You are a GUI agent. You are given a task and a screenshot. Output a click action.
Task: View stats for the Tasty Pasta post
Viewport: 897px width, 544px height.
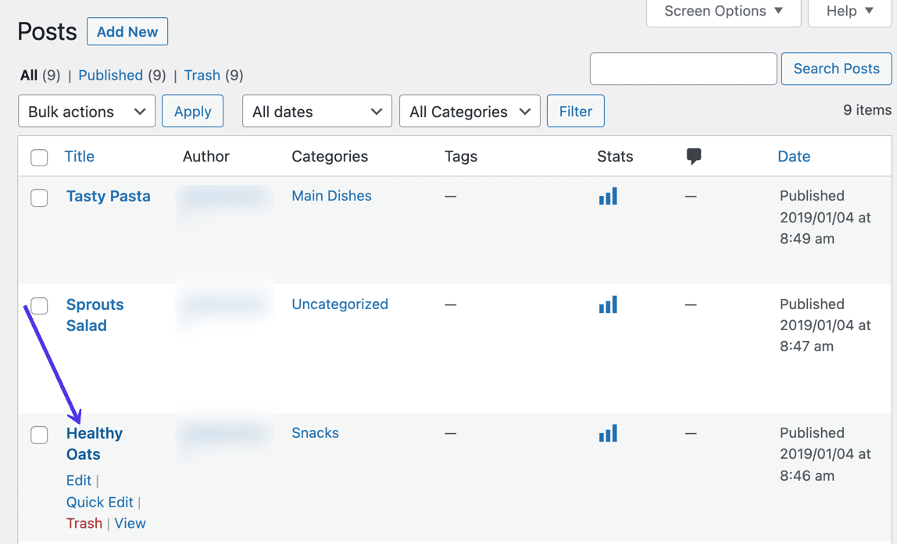tap(608, 196)
